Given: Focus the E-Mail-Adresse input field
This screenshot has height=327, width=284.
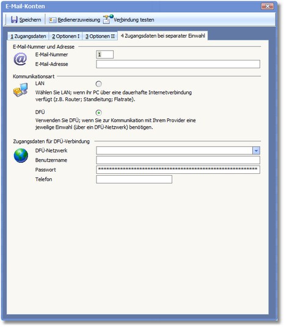Looking at the screenshot, I should pyautogui.click(x=178, y=64).
